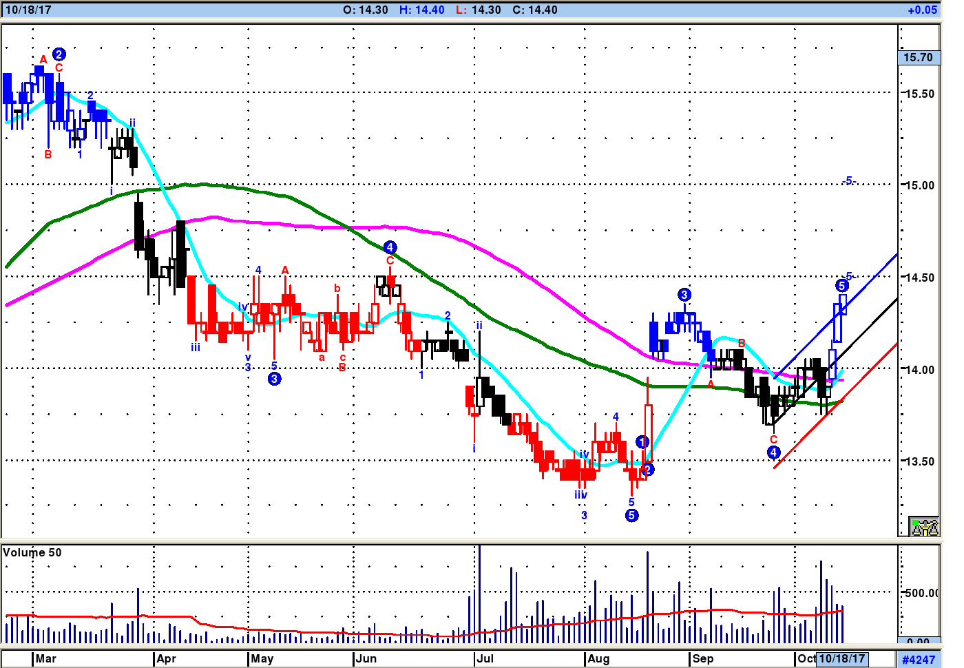The image size is (964, 668).
Task: Select the circled wave 2 marker in March
Action: click(x=59, y=54)
